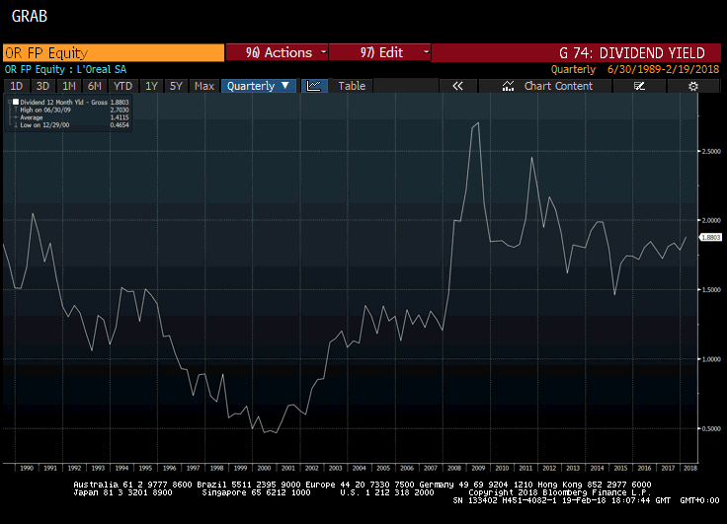Click the Chart Content icon
The width and height of the screenshot is (727, 524).
[508, 86]
